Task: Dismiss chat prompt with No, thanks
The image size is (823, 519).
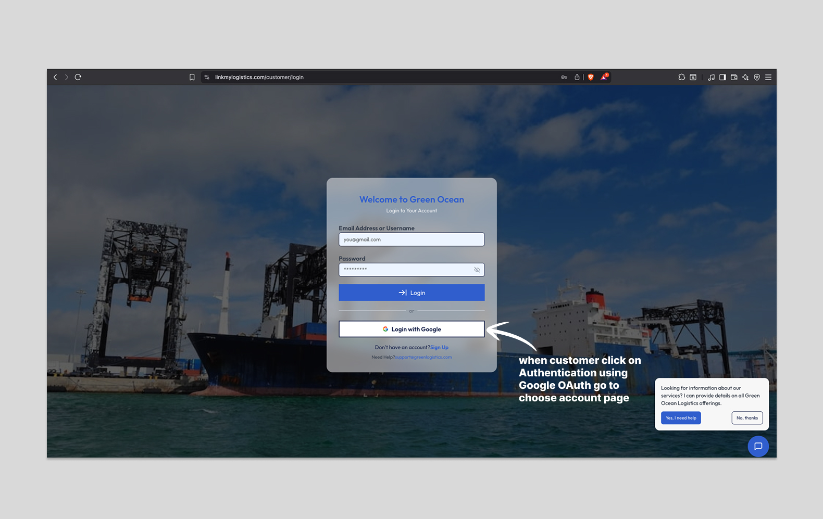Action: click(747, 418)
